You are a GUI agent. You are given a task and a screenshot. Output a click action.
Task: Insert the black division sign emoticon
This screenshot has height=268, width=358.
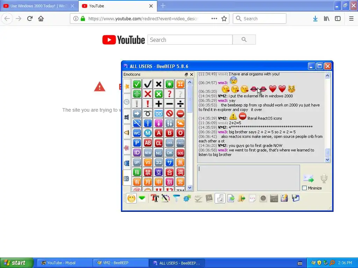click(x=180, y=104)
